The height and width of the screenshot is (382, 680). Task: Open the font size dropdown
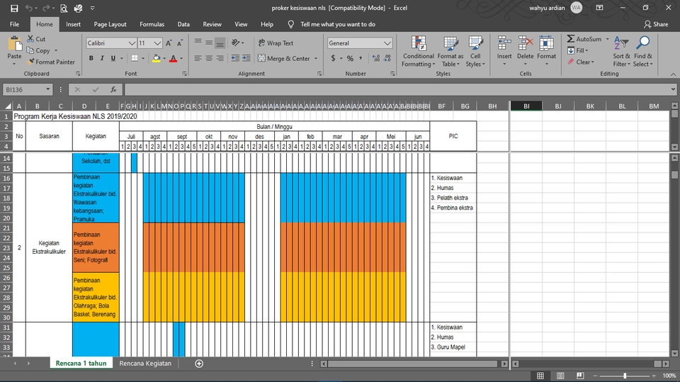(157, 43)
